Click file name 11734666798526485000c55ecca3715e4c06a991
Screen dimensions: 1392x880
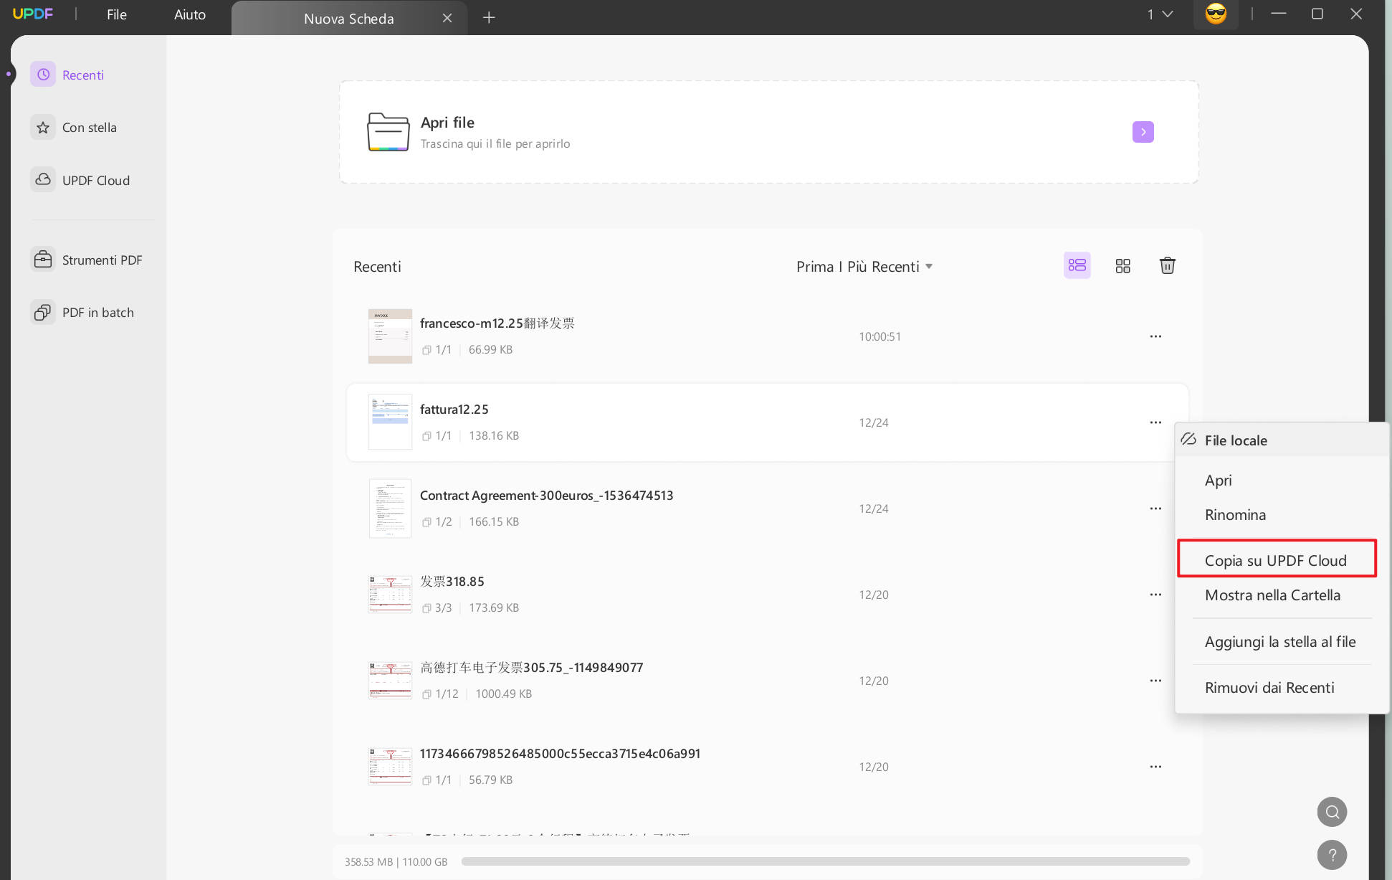pyautogui.click(x=561, y=754)
